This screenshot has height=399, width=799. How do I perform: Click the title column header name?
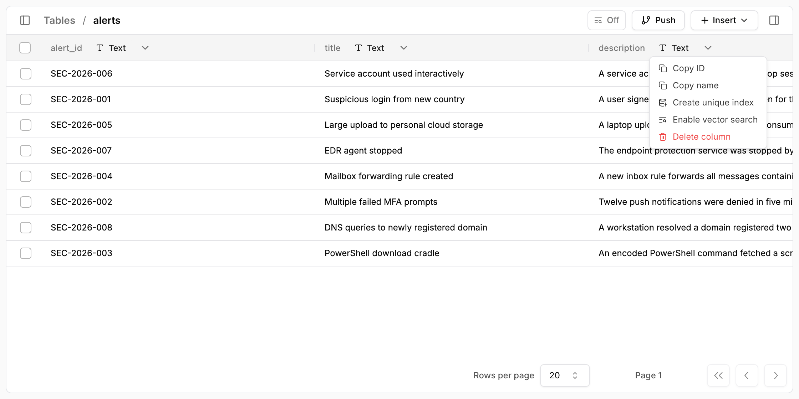point(332,48)
